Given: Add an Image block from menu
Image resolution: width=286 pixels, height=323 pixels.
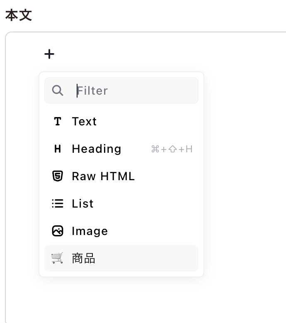Looking at the screenshot, I should point(90,231).
